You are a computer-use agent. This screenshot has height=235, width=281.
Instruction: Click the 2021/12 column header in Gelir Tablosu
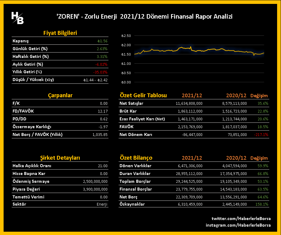click(192, 95)
